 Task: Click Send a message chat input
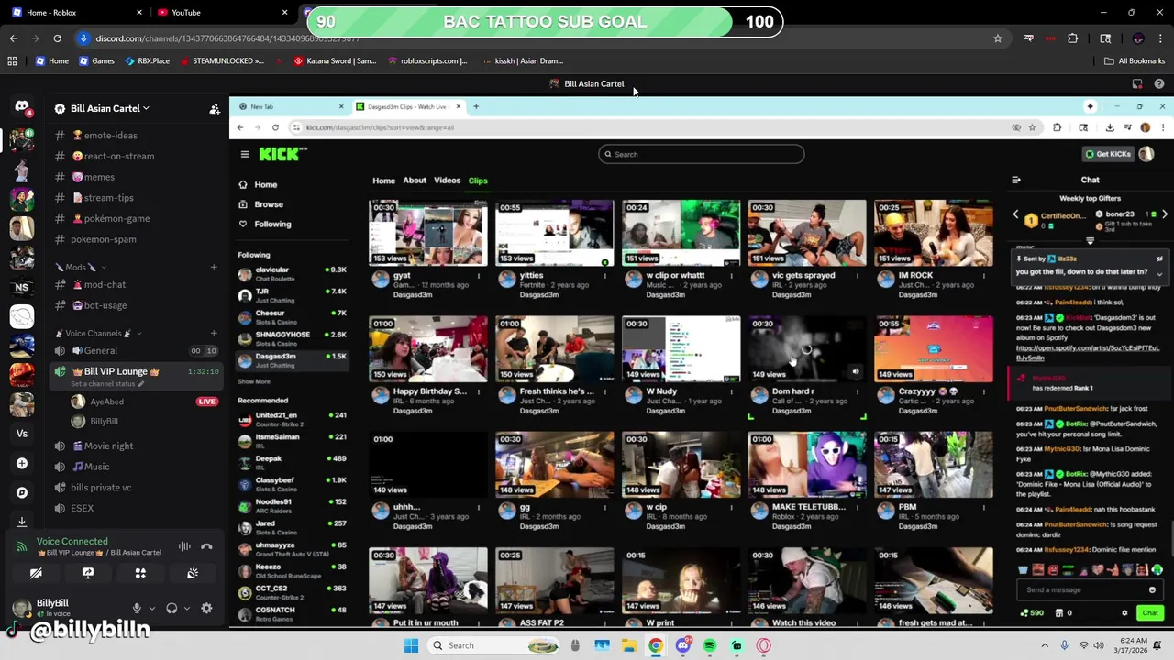click(1090, 590)
